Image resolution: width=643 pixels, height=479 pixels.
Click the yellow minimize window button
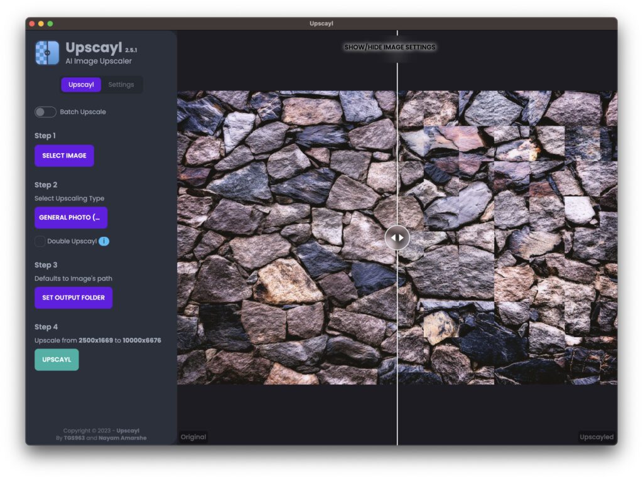(41, 24)
